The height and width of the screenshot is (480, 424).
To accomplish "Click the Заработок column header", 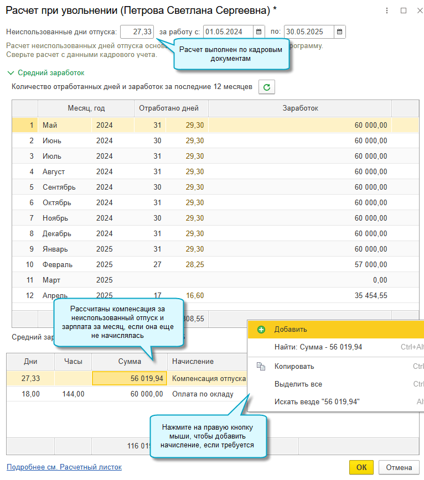I will point(299,108).
